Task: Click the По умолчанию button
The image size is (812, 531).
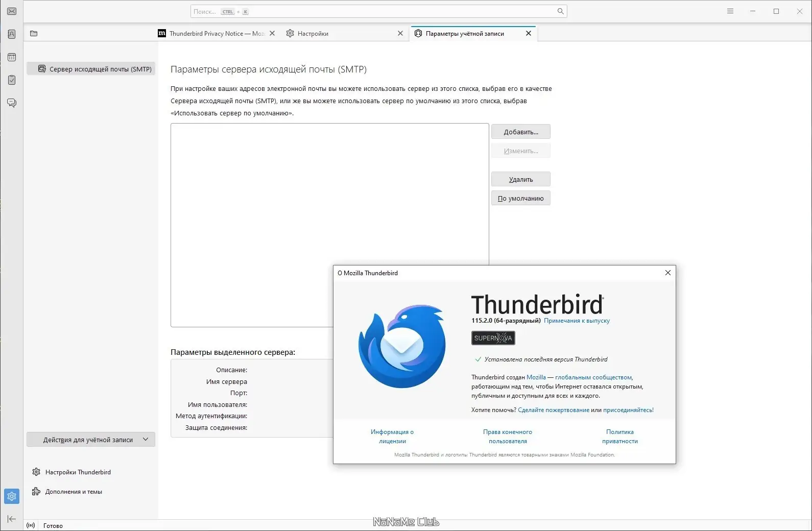Action: pyautogui.click(x=521, y=198)
